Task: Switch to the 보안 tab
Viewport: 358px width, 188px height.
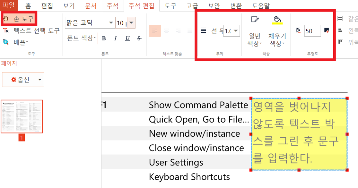Action: click(214, 6)
